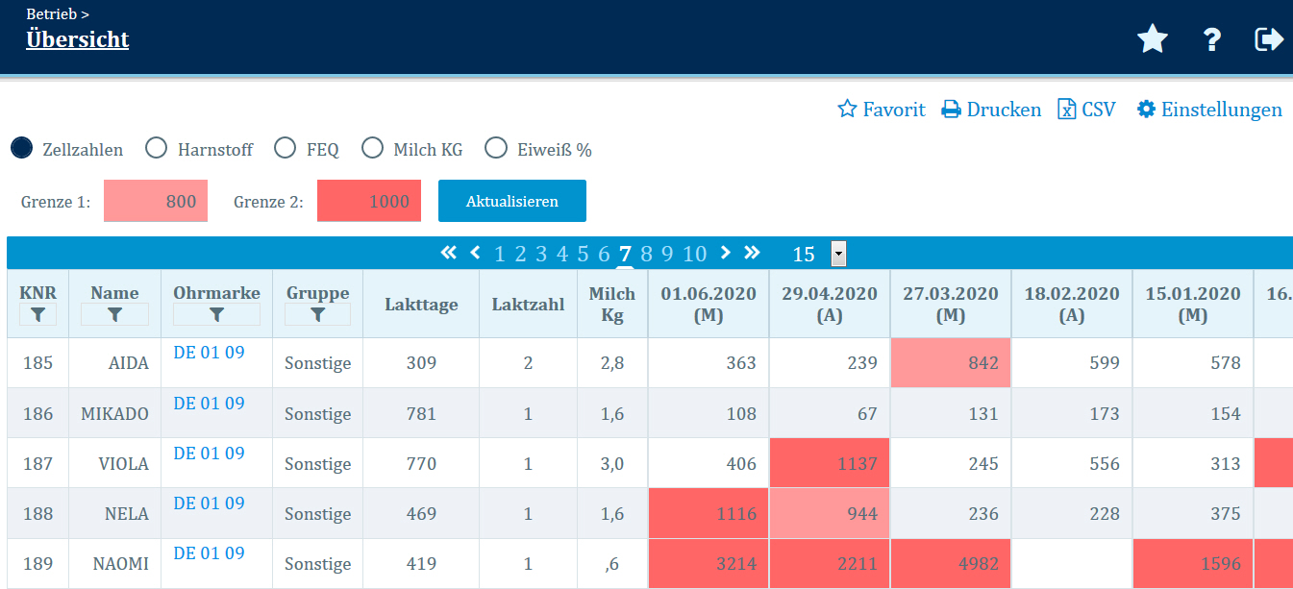Filter the KNR column with funnel icon
Screen dimensions: 1293x589
[x=37, y=314]
